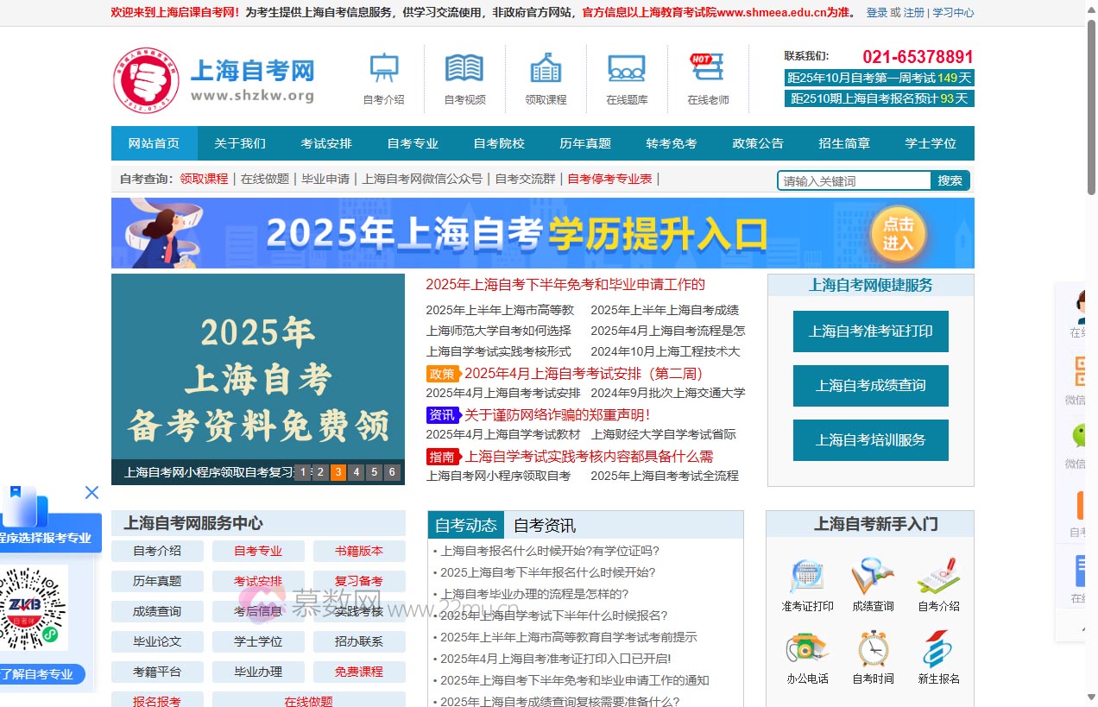Select carousel slide number 5

374,472
